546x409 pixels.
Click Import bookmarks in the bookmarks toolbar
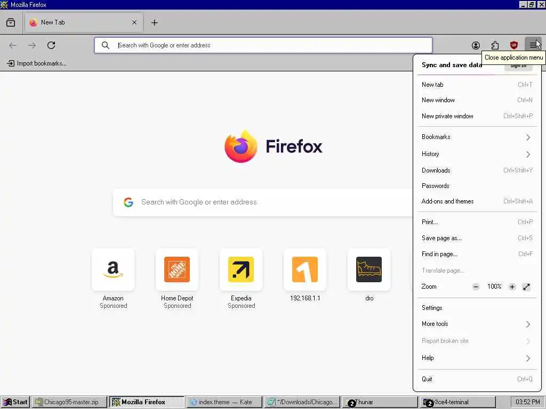pos(37,63)
